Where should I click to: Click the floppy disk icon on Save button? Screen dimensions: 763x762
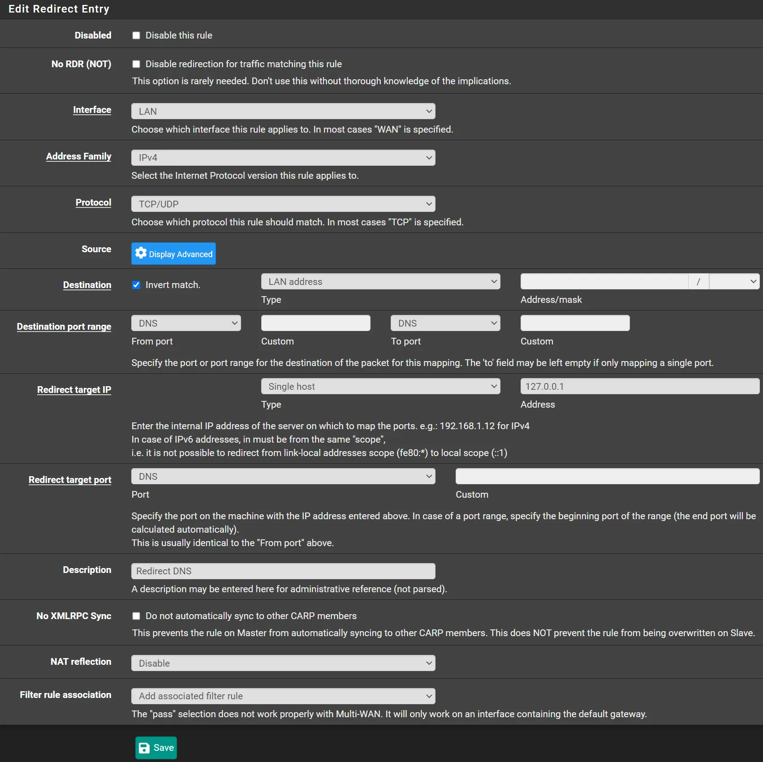[x=144, y=747]
